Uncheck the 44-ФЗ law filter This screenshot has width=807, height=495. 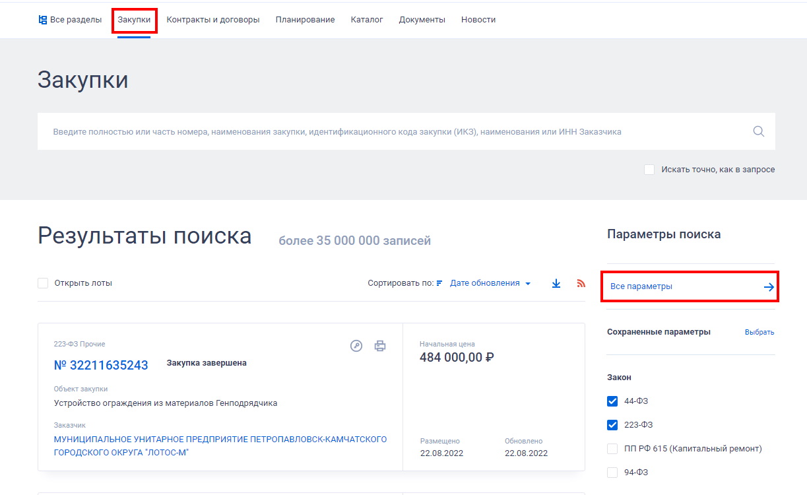click(x=612, y=401)
